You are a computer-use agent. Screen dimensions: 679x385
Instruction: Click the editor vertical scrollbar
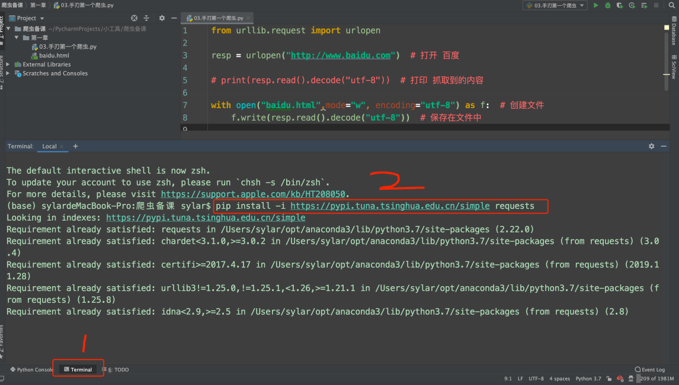(667, 61)
